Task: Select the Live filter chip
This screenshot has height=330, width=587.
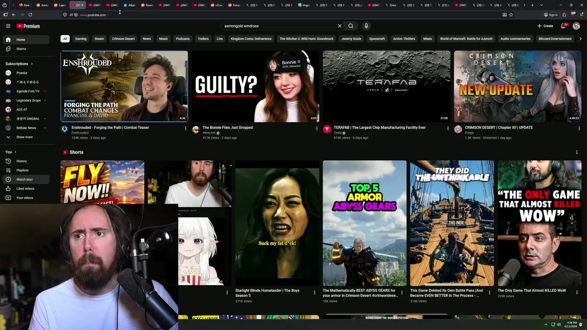Action: click(220, 39)
